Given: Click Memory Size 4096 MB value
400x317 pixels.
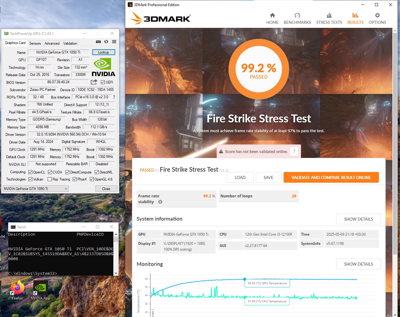Looking at the screenshot, I should coord(42,127).
